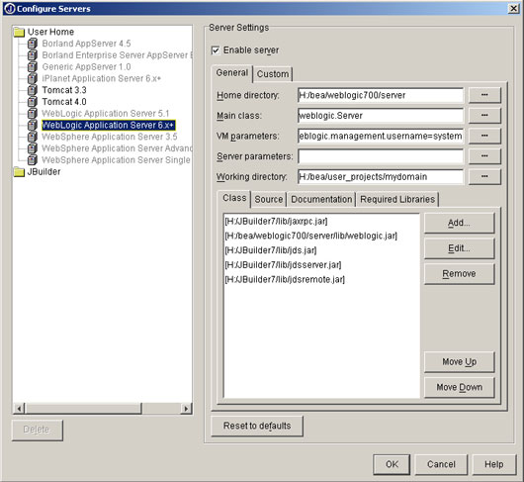The height and width of the screenshot is (482, 524).
Task: Toggle the Enable server checkbox
Action: tap(216, 50)
